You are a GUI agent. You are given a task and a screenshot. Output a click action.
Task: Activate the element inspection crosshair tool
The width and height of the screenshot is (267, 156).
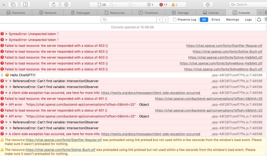click(208, 4)
